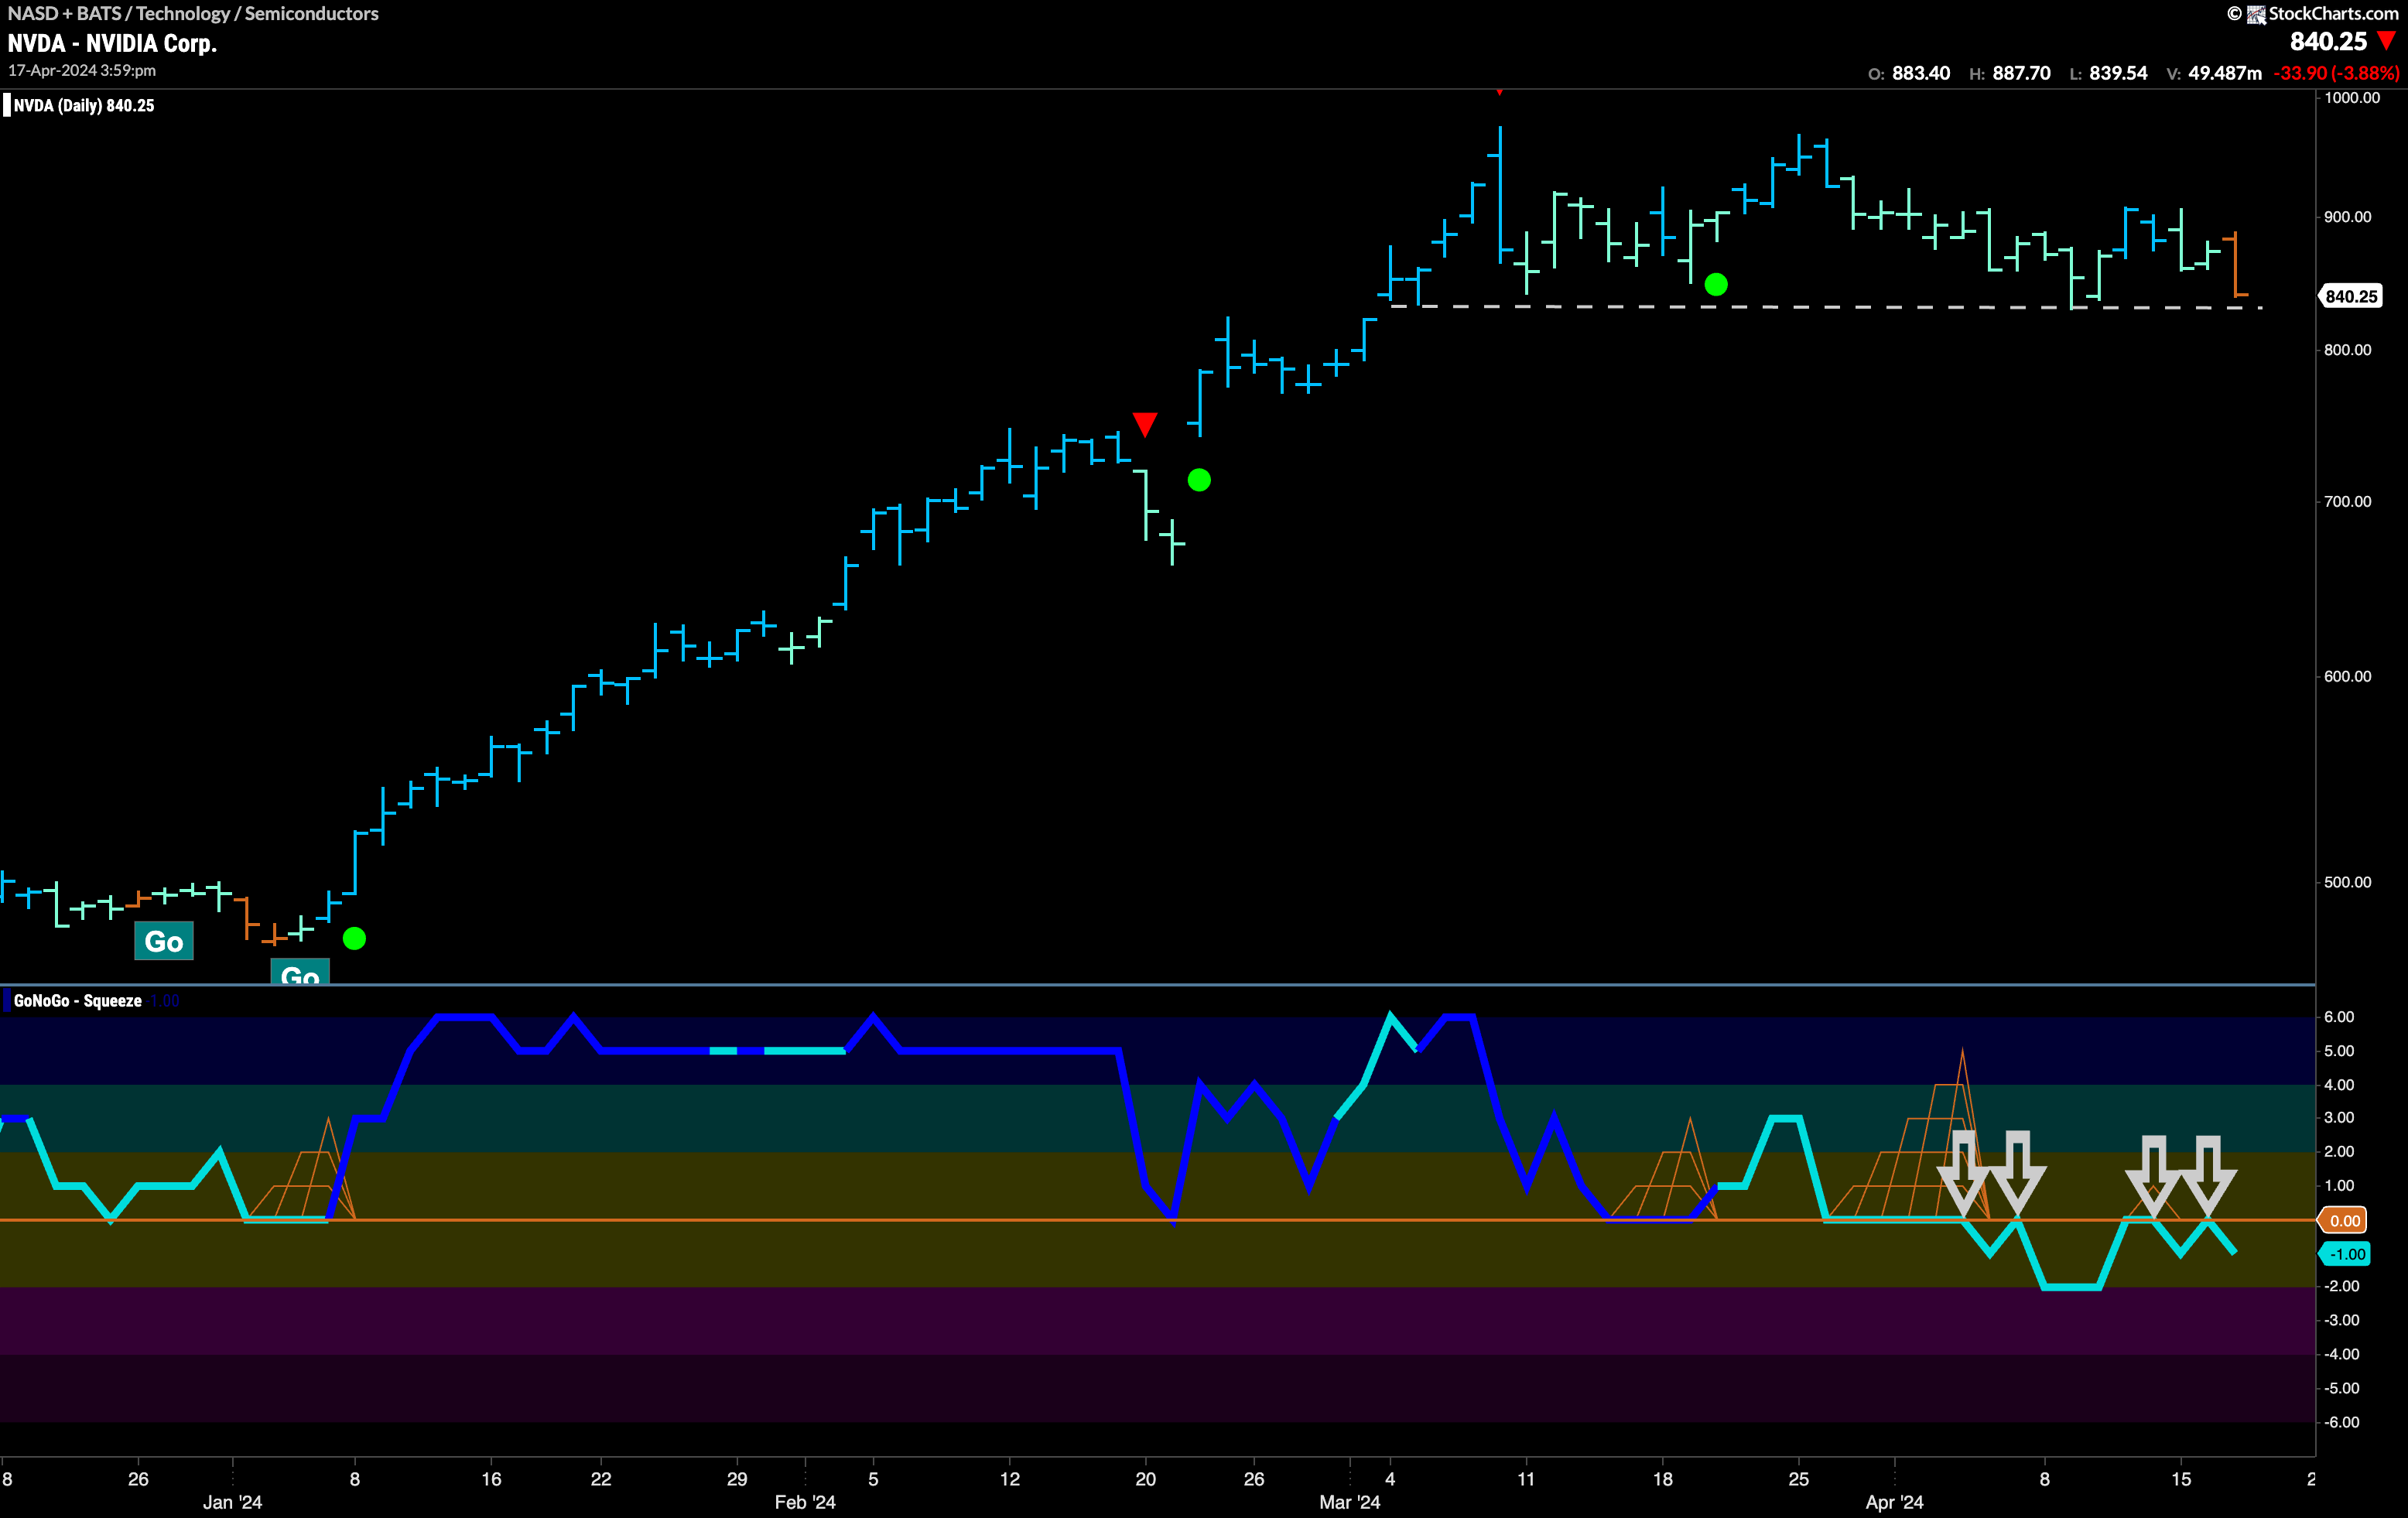Image resolution: width=2408 pixels, height=1518 pixels.
Task: Click the last orange price bar on April 17
Action: pyautogui.click(x=2235, y=265)
